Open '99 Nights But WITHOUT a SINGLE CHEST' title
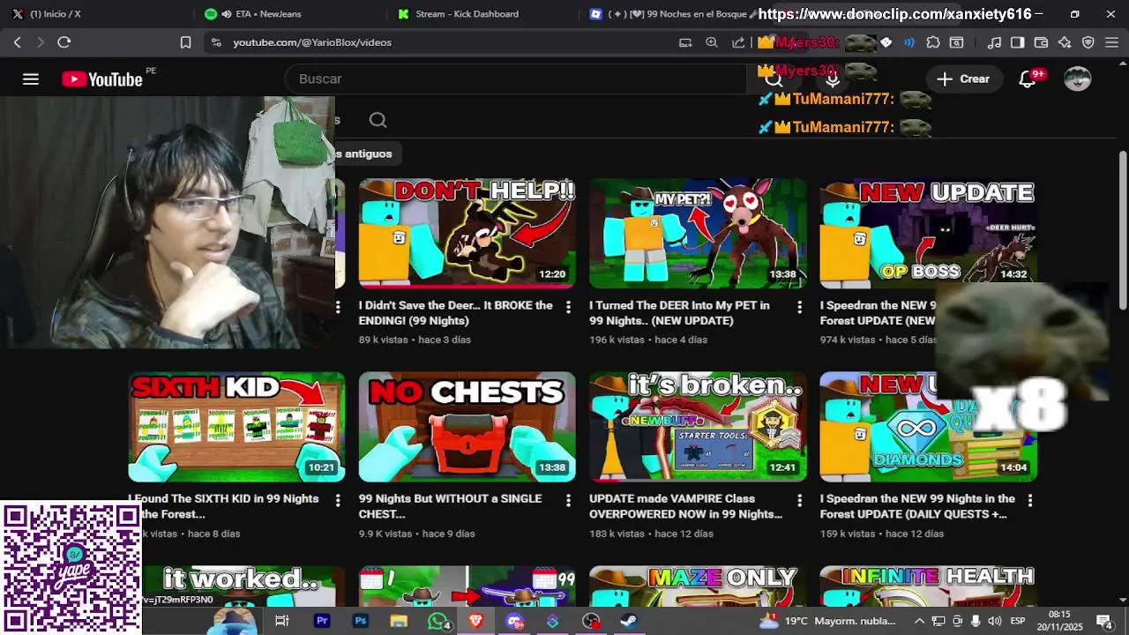Image resolution: width=1129 pixels, height=635 pixels. (x=450, y=506)
